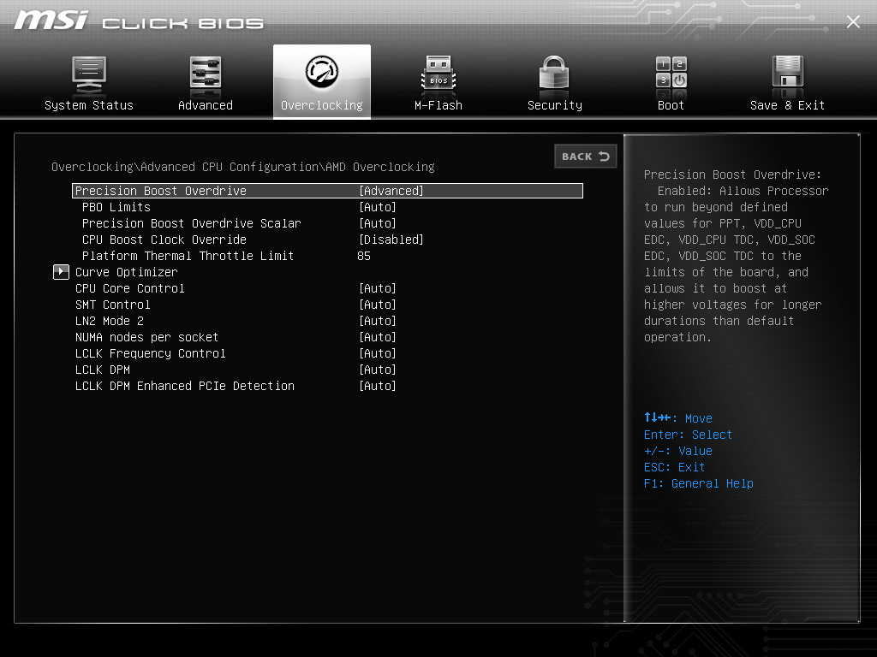This screenshot has height=657, width=877.
Task: Select the PBO Limits row label
Action: (116, 207)
